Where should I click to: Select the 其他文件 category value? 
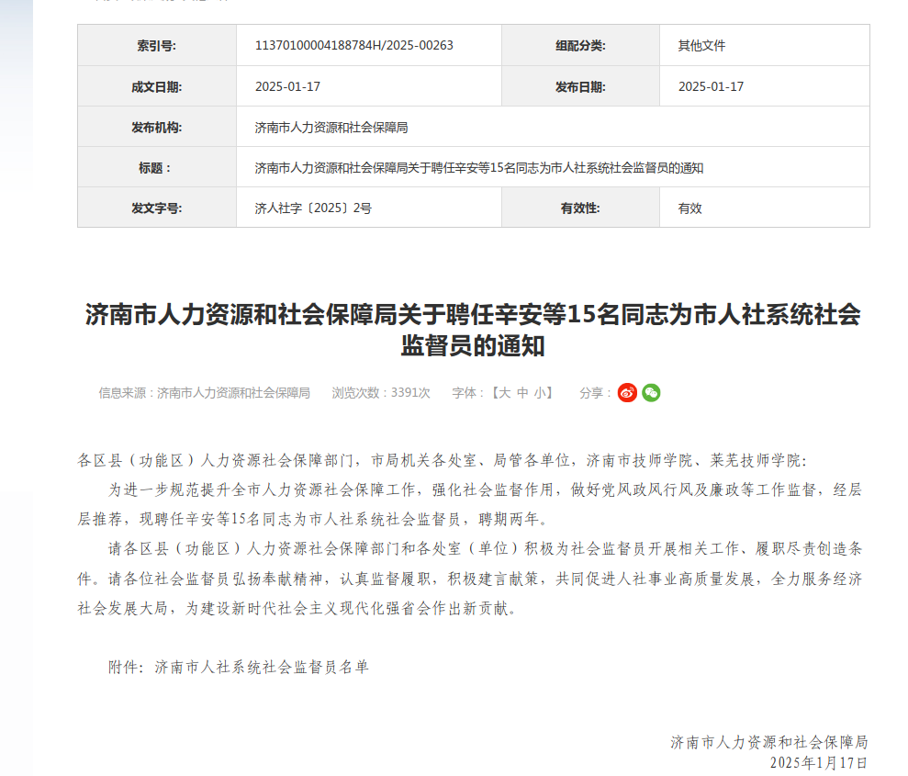pyautogui.click(x=701, y=46)
